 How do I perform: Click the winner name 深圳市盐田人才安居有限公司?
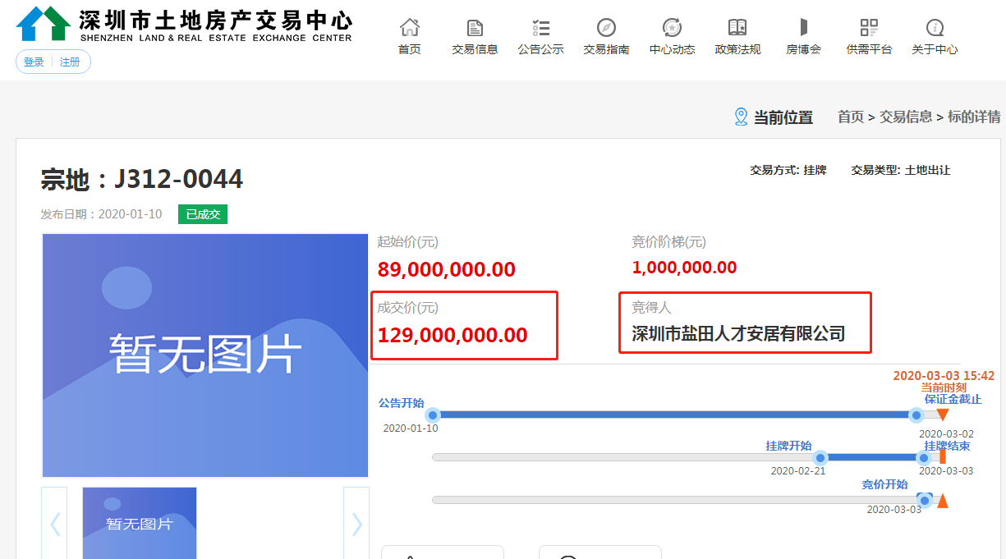point(738,333)
